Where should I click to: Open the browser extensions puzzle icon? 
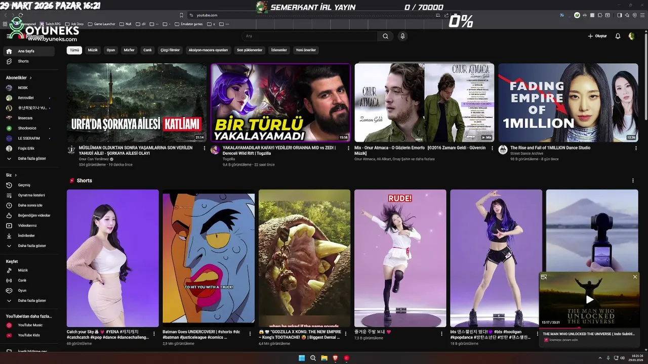[600, 15]
